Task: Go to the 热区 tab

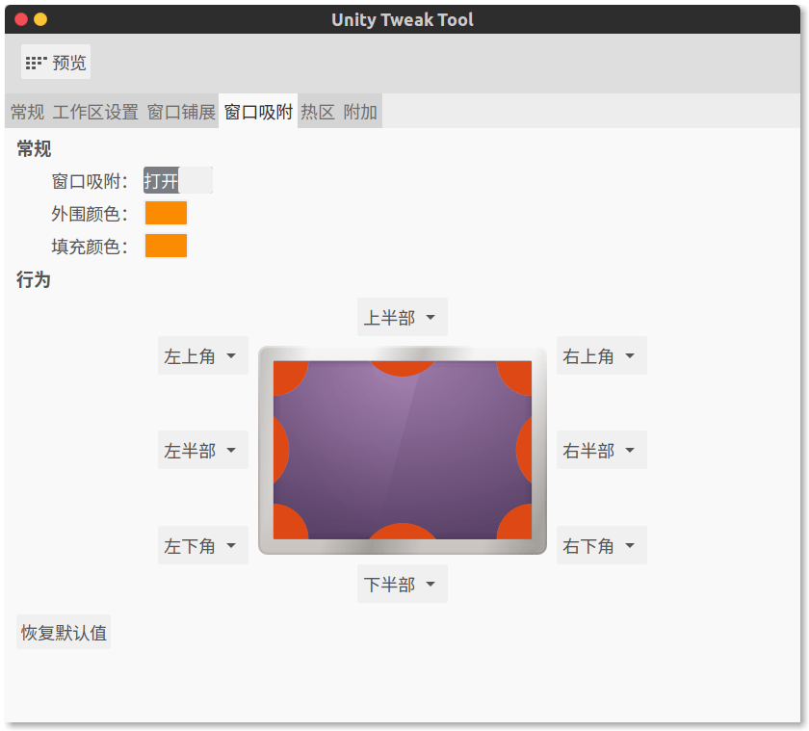Action: point(318,112)
